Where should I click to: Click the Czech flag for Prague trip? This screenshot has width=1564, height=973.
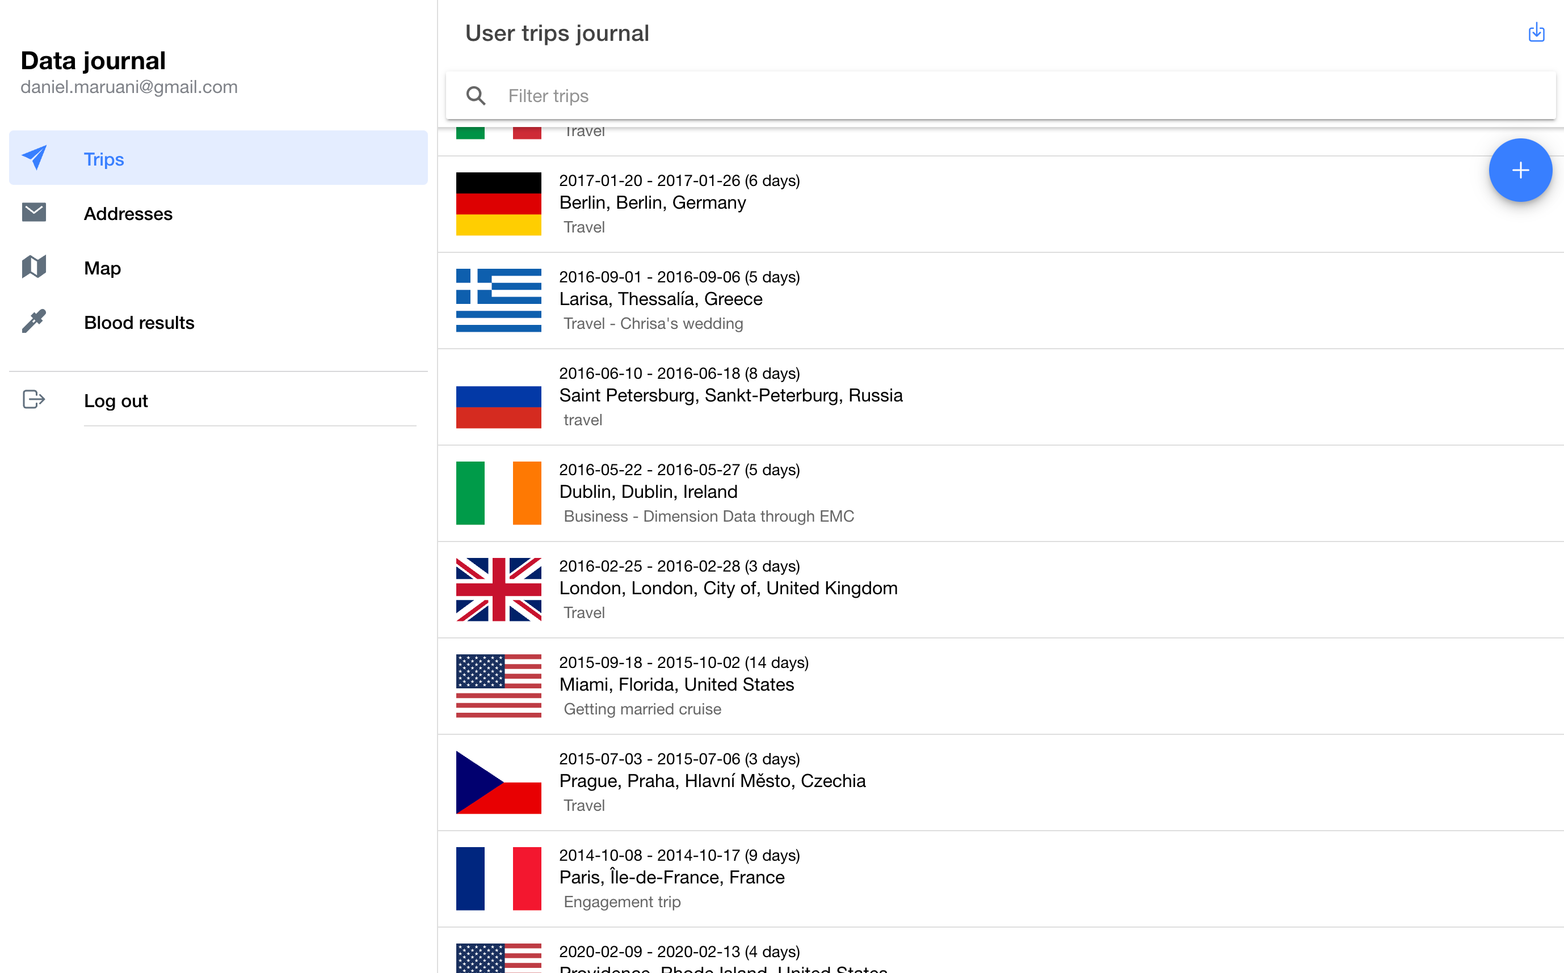tap(498, 782)
